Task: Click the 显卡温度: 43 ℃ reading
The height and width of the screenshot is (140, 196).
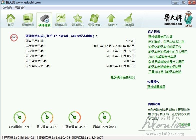Action: coord(47,127)
